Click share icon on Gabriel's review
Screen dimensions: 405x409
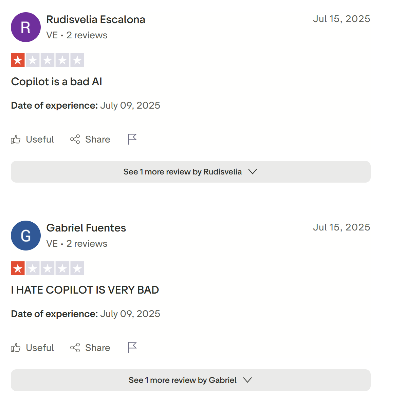tap(75, 348)
